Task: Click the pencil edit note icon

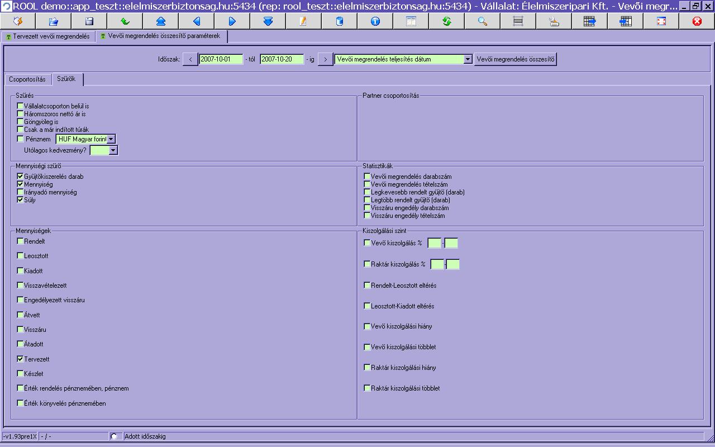Action: [303, 21]
